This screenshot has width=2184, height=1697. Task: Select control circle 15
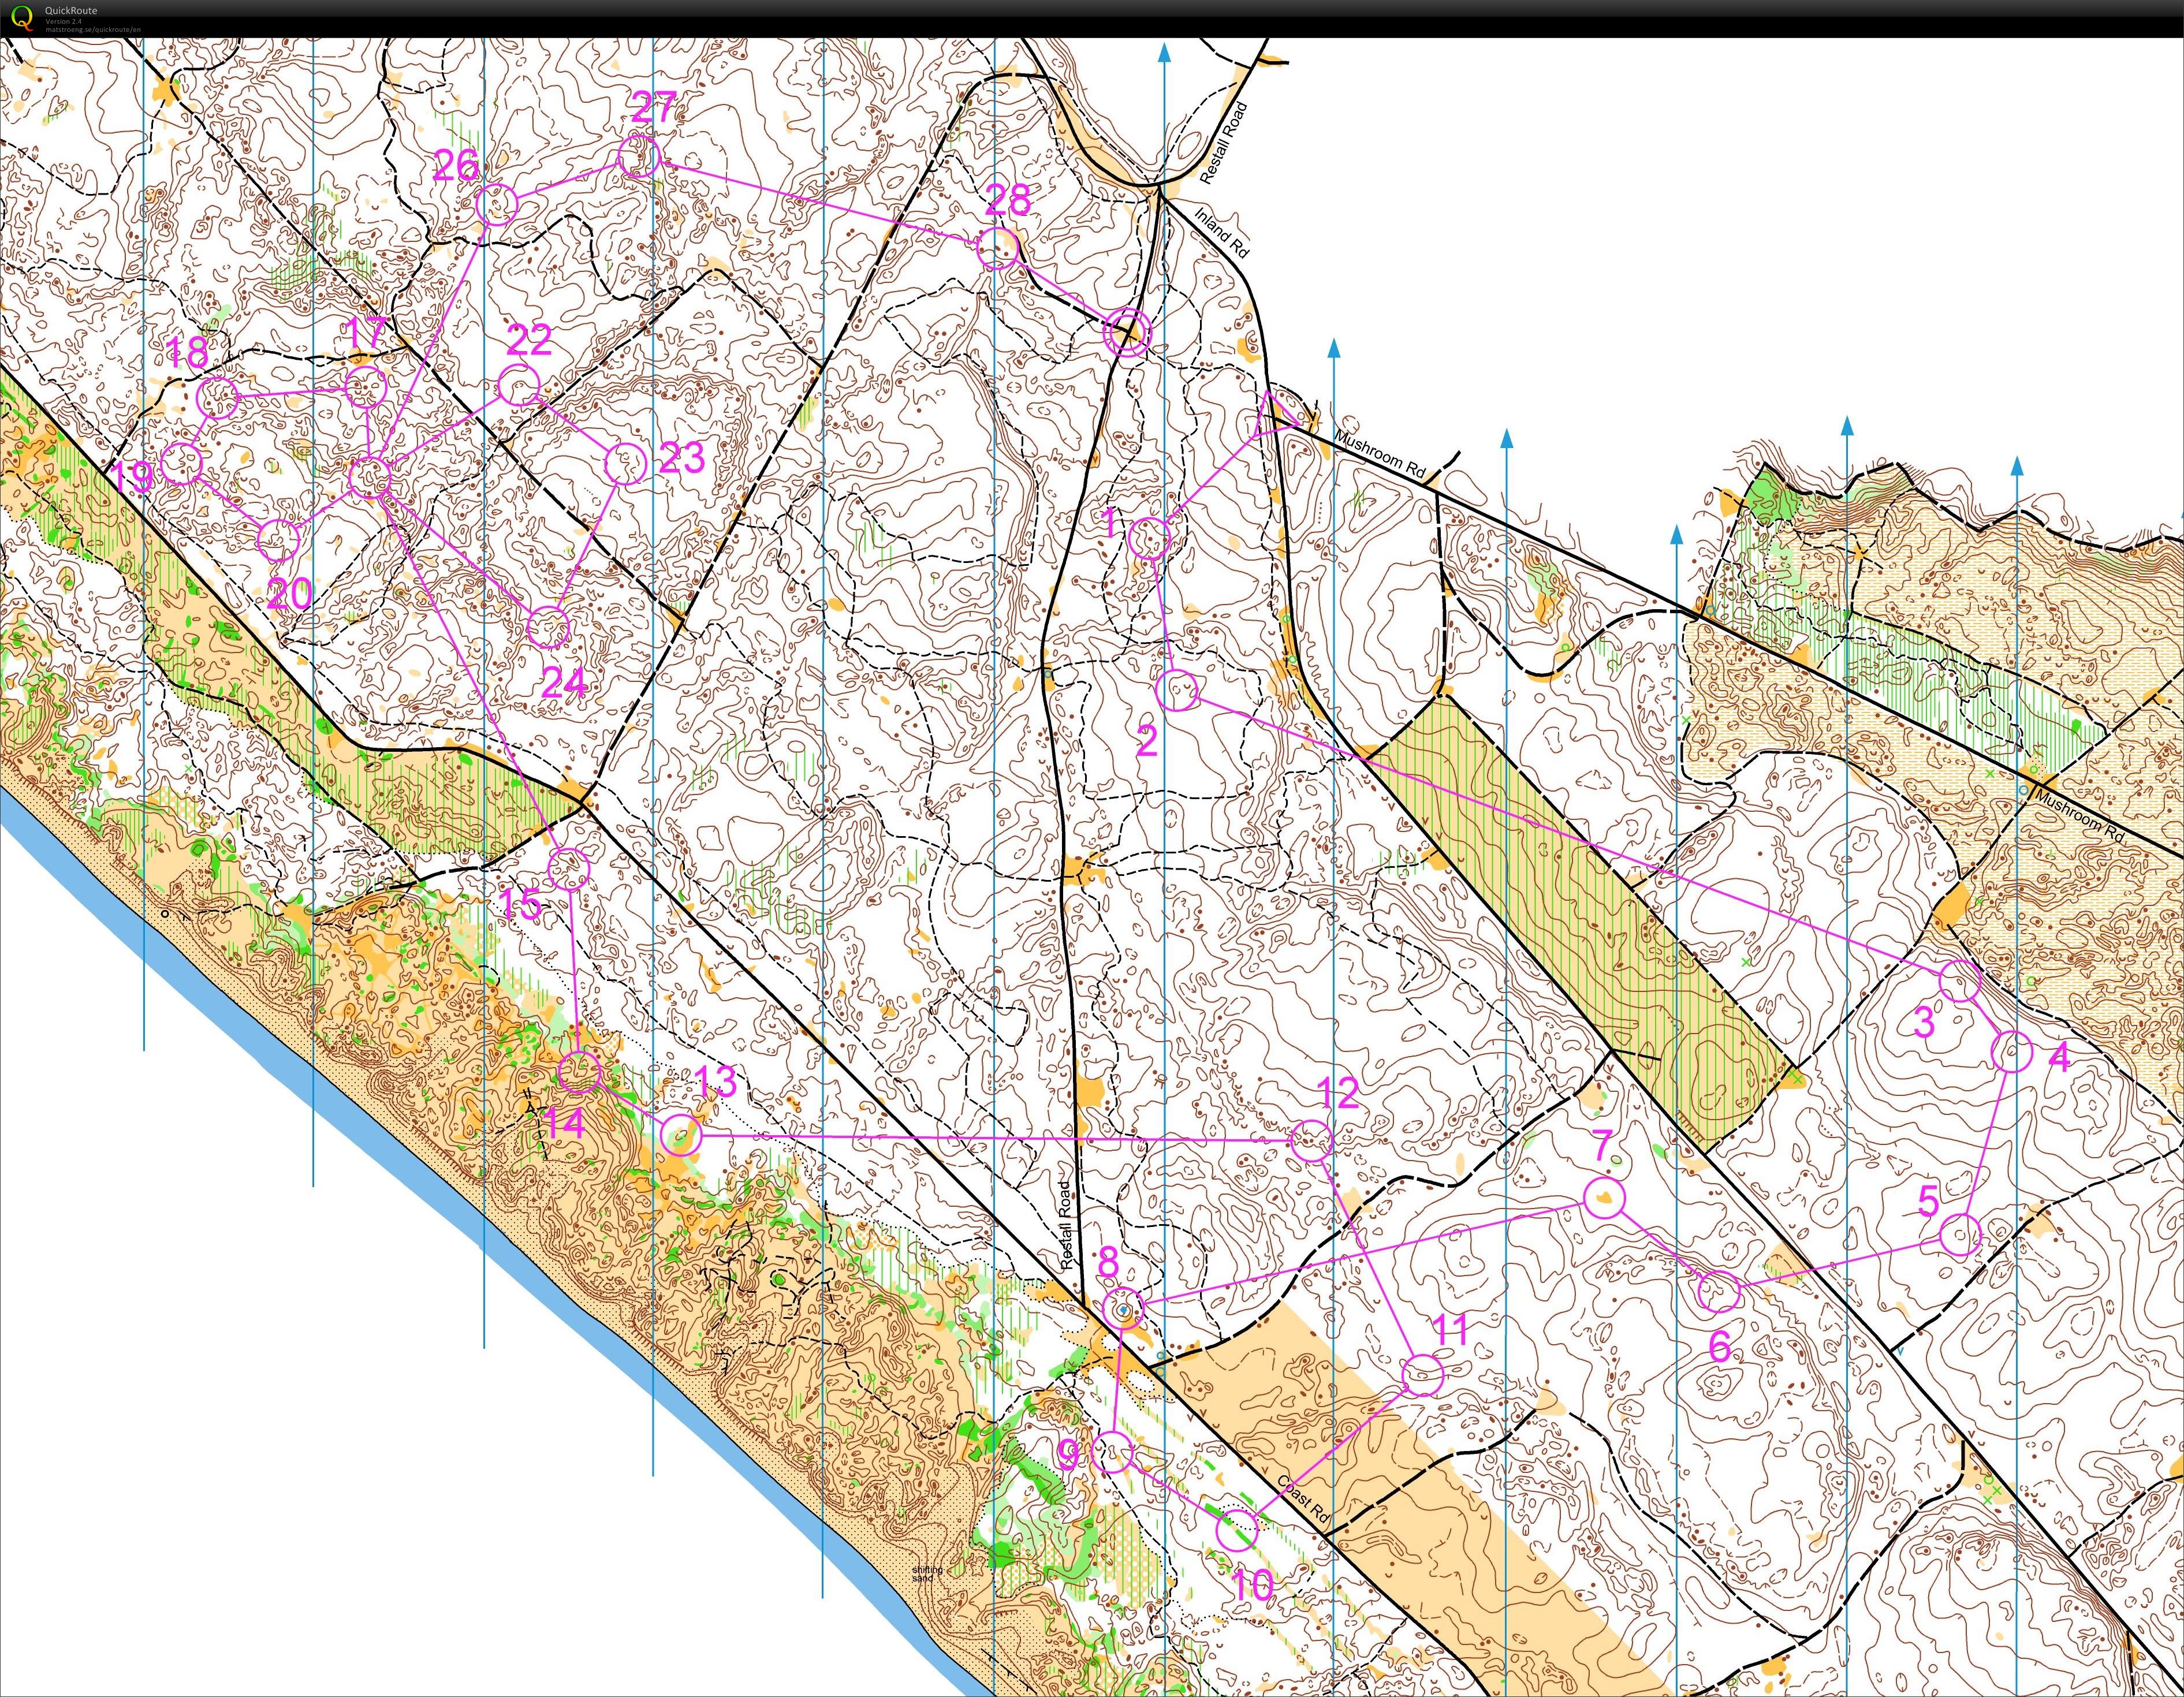569,869
